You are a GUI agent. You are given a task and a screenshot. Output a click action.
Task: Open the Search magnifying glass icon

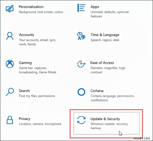(10, 92)
